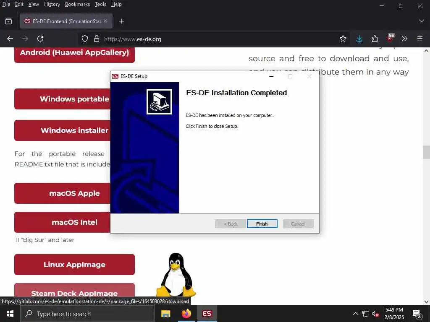Open the Firefox downloads panel
Image resolution: width=430 pixels, height=322 pixels.
[x=359, y=39]
